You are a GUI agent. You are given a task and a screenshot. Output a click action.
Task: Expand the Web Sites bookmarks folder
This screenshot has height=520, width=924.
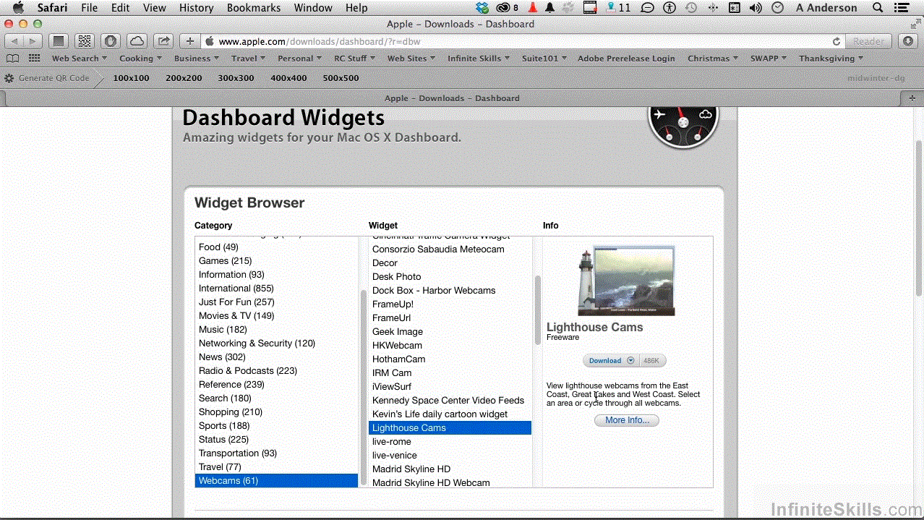click(411, 59)
